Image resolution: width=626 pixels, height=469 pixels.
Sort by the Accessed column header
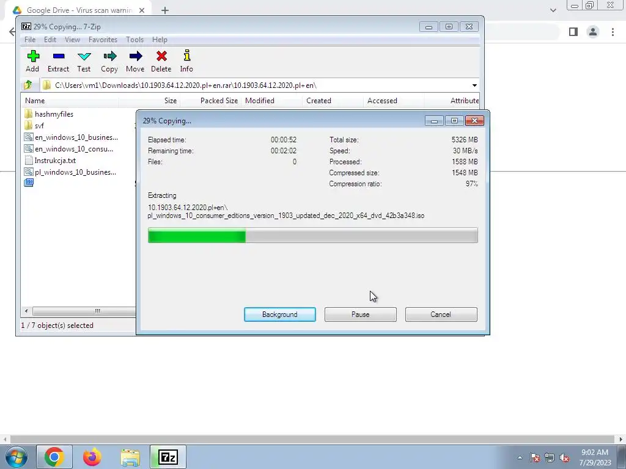[x=394, y=101]
